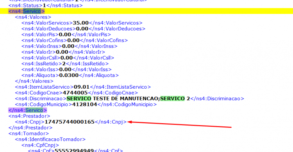Image resolution: width=293 pixels, height=152 pixels.
Task: Click the ValorCsll line
Action: (x=68, y=58)
